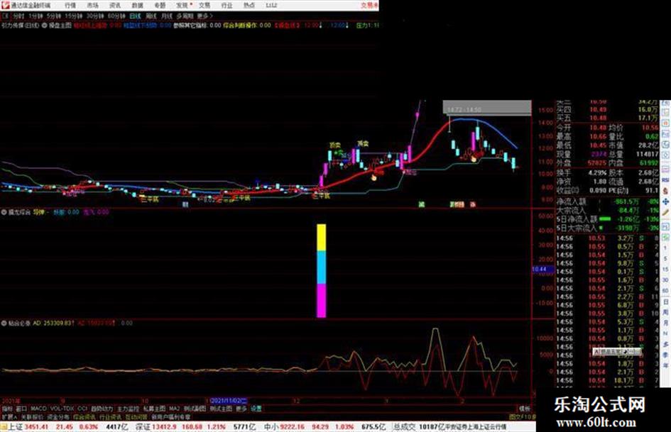Select the pencil drawing tool icon

point(665,212)
